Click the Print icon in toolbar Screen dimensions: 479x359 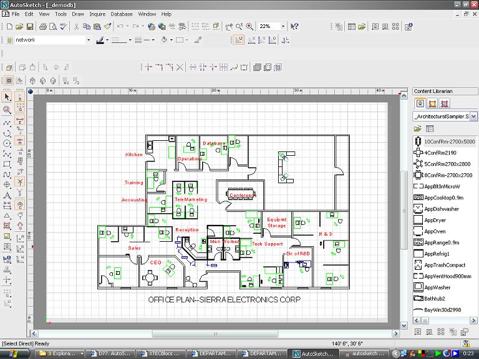pyautogui.click(x=43, y=27)
